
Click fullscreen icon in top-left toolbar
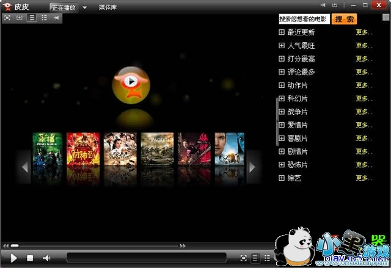(7, 18)
